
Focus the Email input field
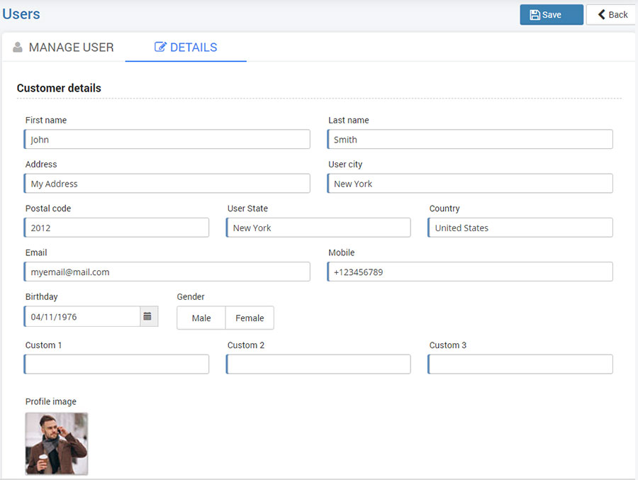click(167, 272)
